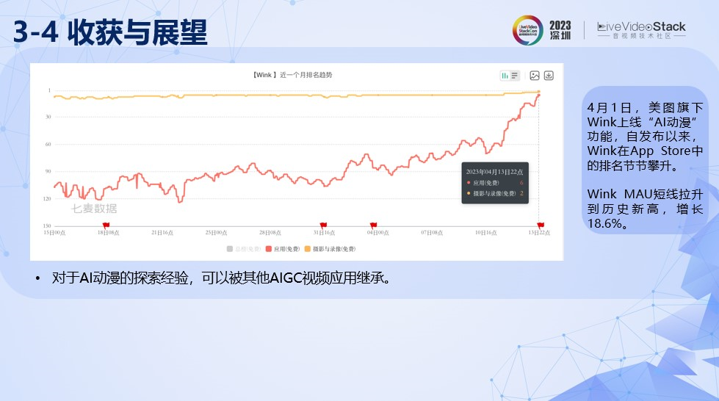Screen dimensions: 719x401
Task: Click the 2023 深圳 event label
Action: click(560, 30)
